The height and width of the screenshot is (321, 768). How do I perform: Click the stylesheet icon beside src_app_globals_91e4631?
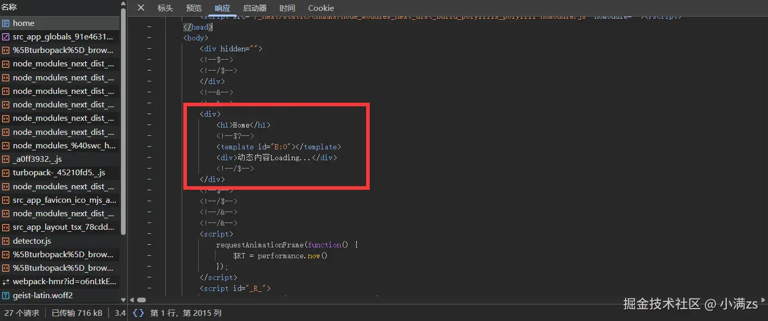(x=6, y=37)
